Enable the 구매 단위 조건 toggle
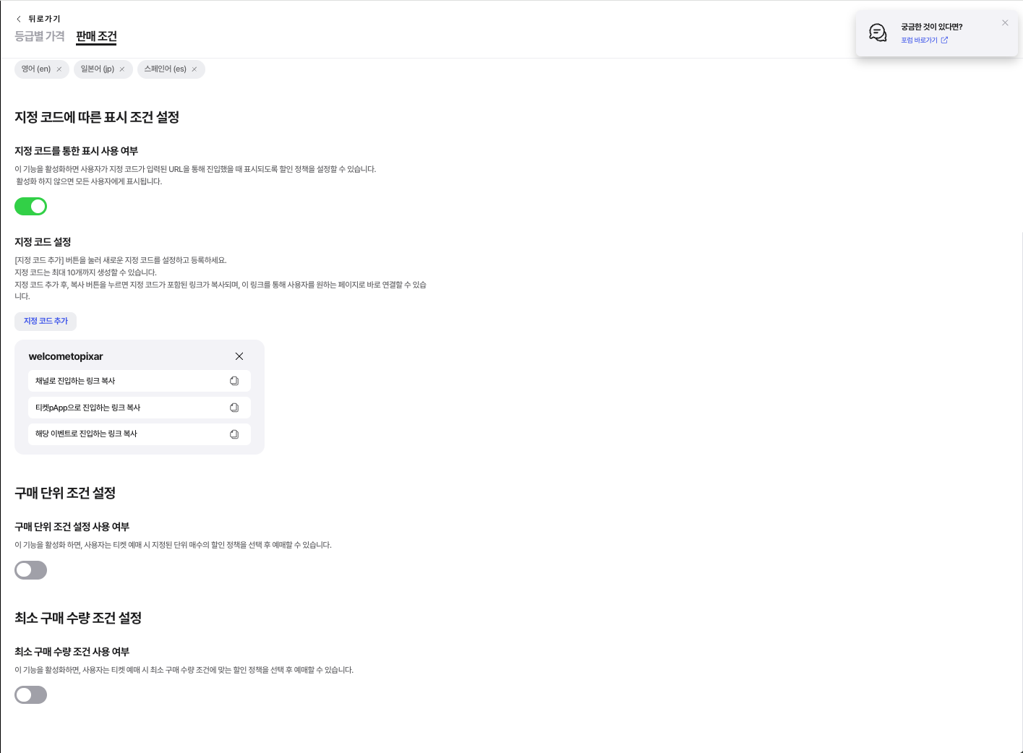This screenshot has width=1023, height=753. click(31, 570)
